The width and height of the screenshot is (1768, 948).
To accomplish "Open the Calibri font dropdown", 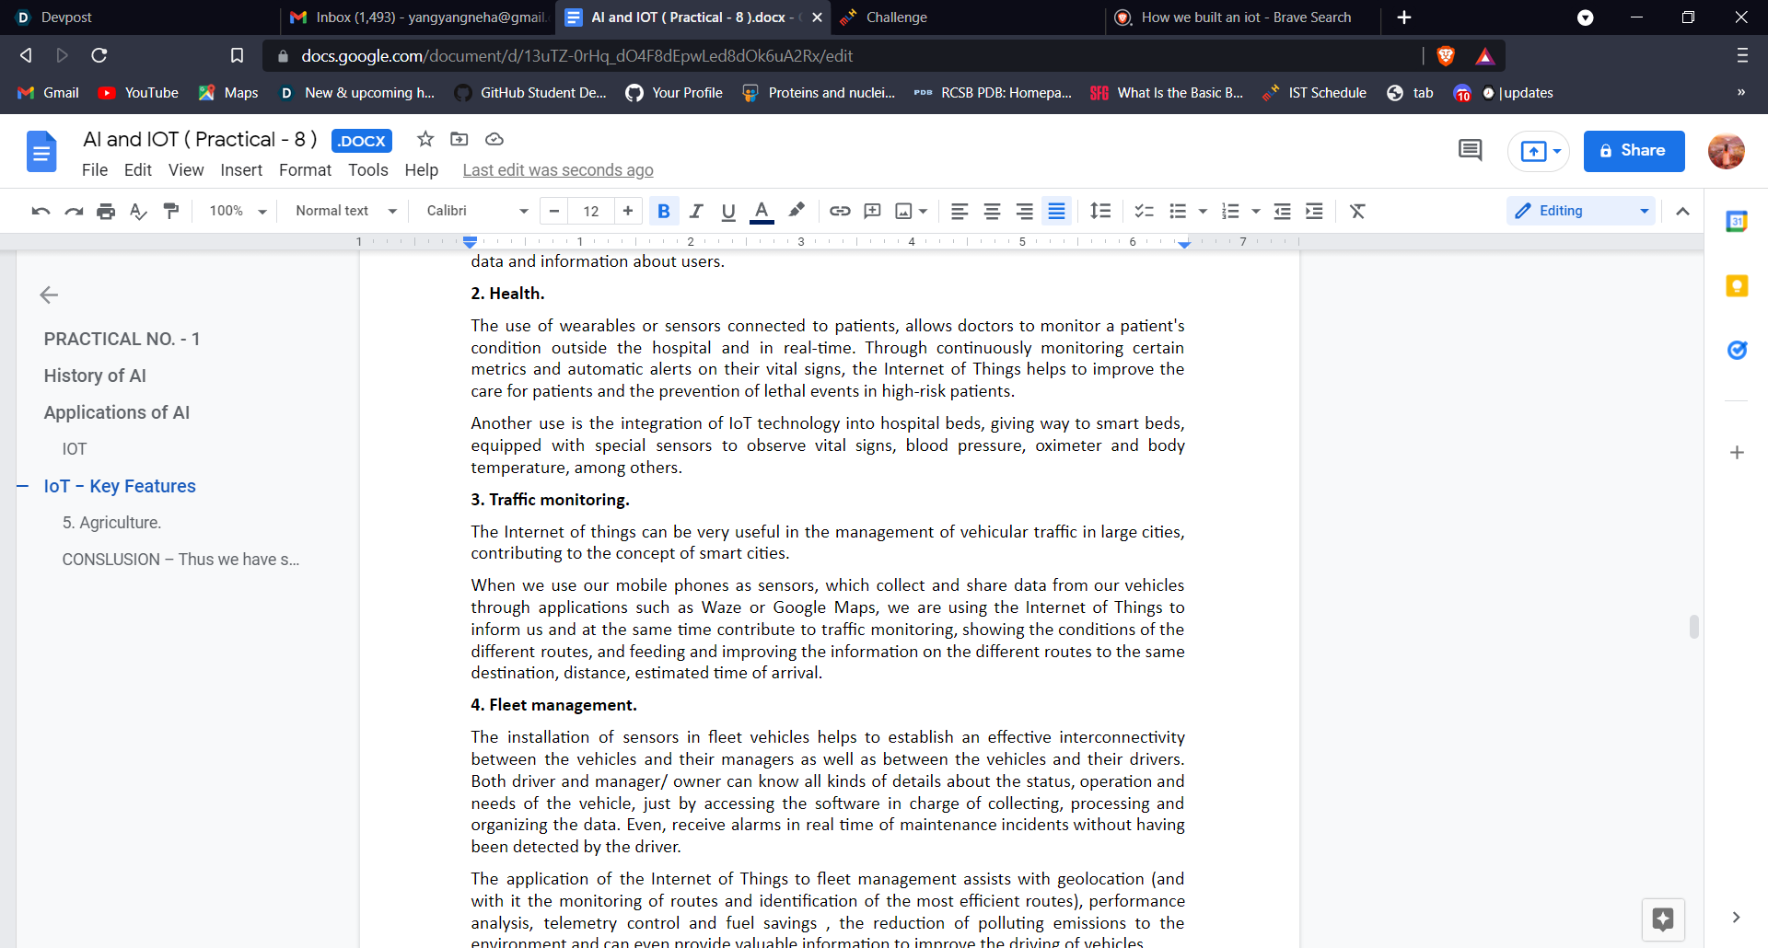I will (477, 211).
